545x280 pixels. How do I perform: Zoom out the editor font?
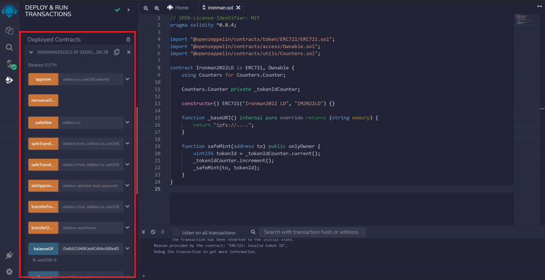pos(146,8)
